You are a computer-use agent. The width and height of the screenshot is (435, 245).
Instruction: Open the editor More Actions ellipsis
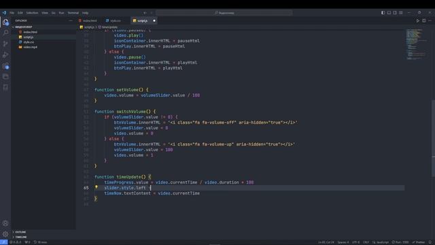[x=430, y=20]
